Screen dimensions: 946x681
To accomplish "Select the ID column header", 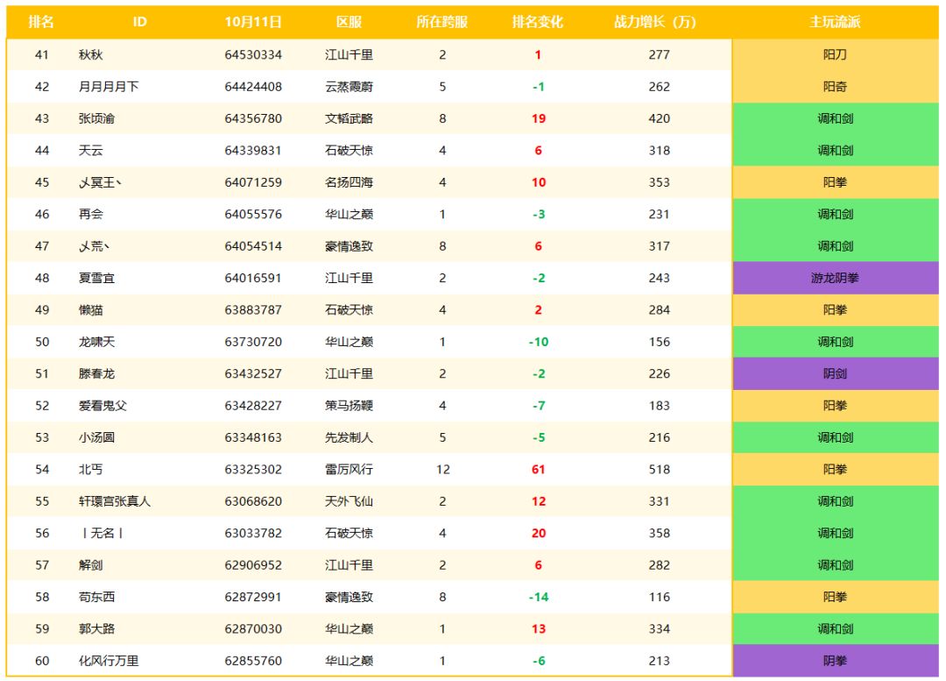I will tap(140, 22).
